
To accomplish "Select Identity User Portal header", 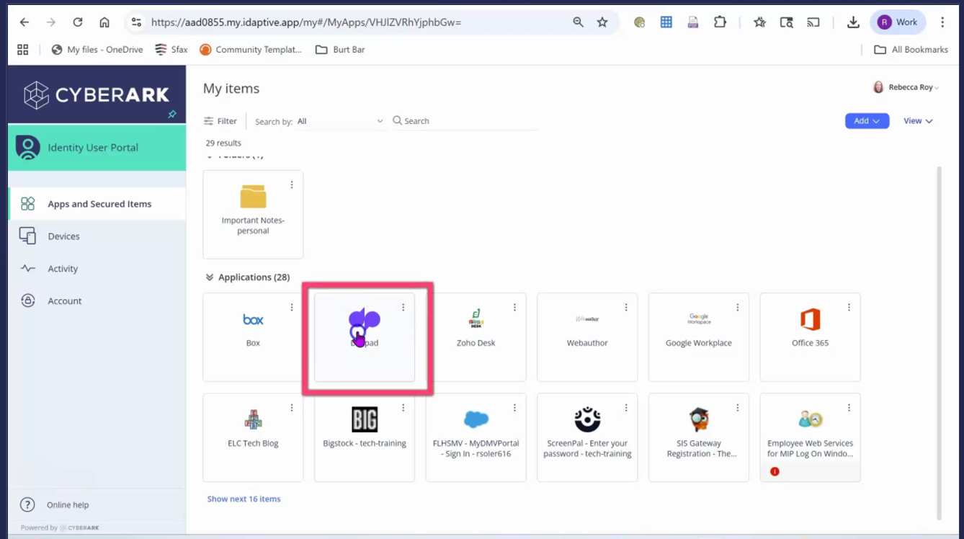I will click(97, 147).
